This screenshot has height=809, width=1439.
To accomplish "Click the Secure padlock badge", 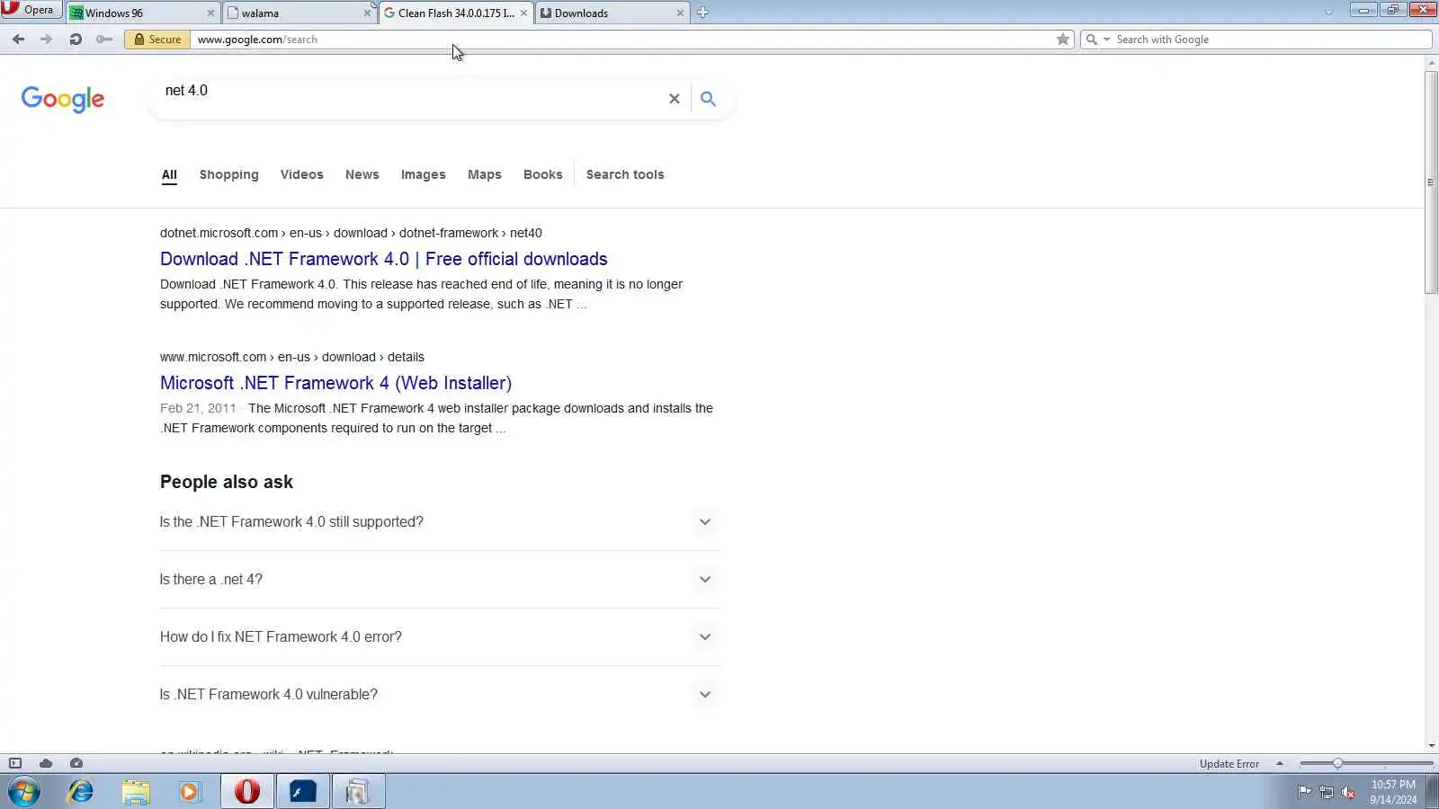I will [x=157, y=40].
